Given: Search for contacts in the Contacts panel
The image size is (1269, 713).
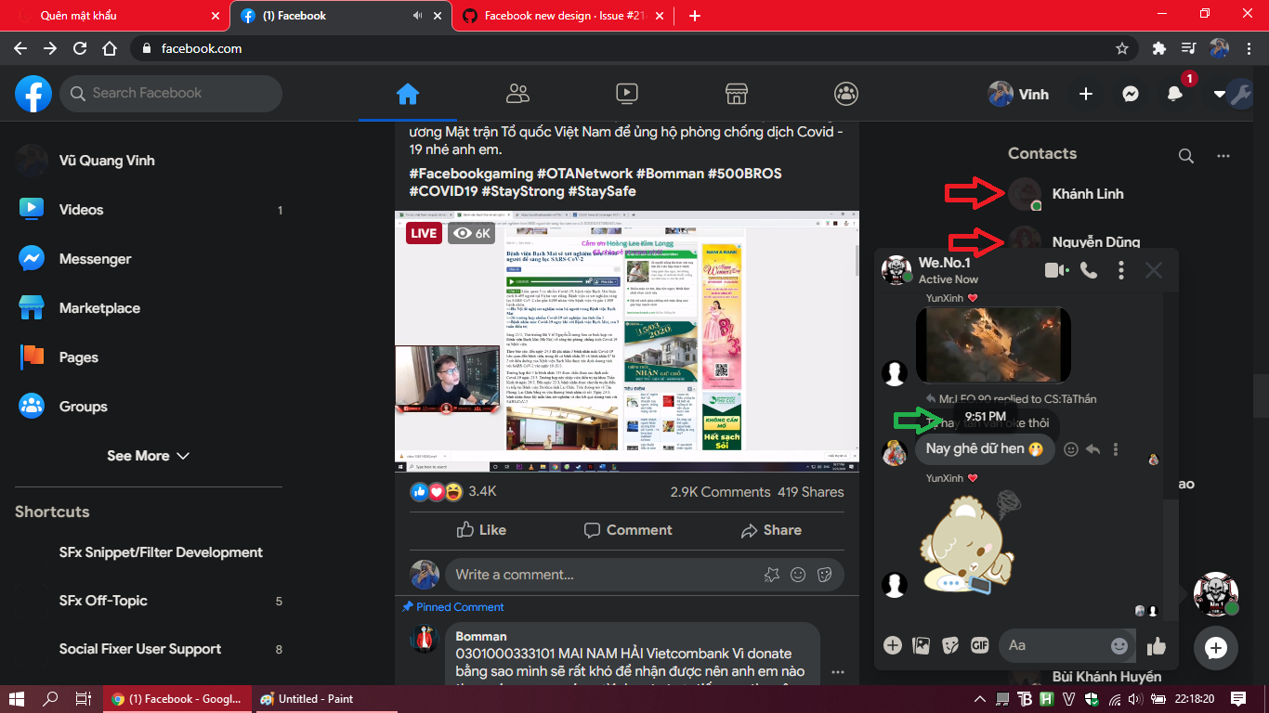Looking at the screenshot, I should coord(1186,156).
